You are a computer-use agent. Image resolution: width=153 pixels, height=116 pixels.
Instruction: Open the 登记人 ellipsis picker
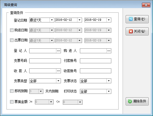pyautogui.click(x=58, y=51)
